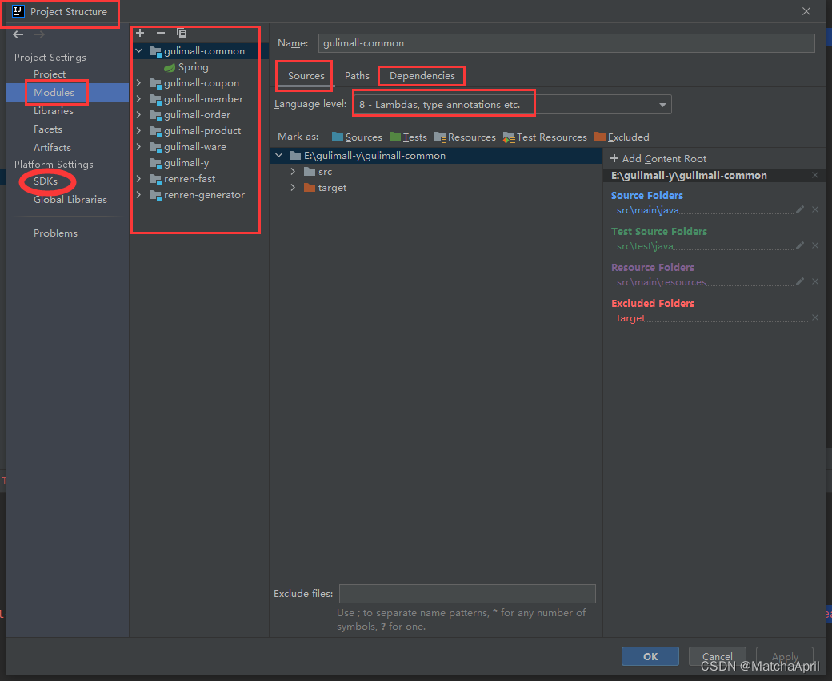Click the src\main\java source folder entry
This screenshot has height=681, width=832.
647,210
